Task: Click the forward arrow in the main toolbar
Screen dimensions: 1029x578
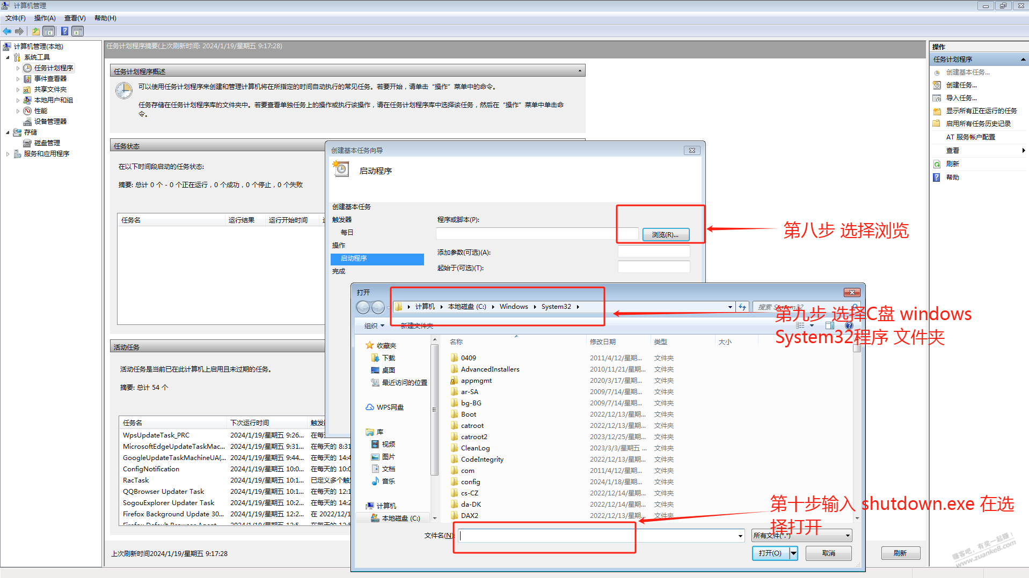Action: (19, 31)
